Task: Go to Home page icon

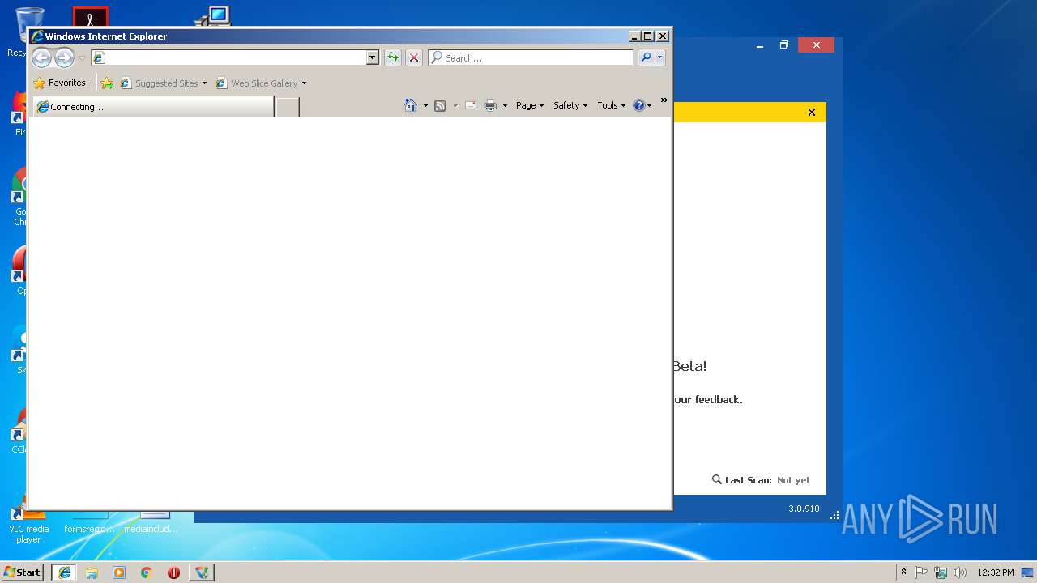Action: coord(411,105)
